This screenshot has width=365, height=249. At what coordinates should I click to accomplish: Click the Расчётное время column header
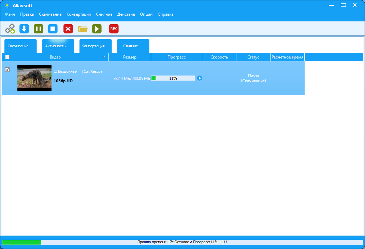(288, 57)
